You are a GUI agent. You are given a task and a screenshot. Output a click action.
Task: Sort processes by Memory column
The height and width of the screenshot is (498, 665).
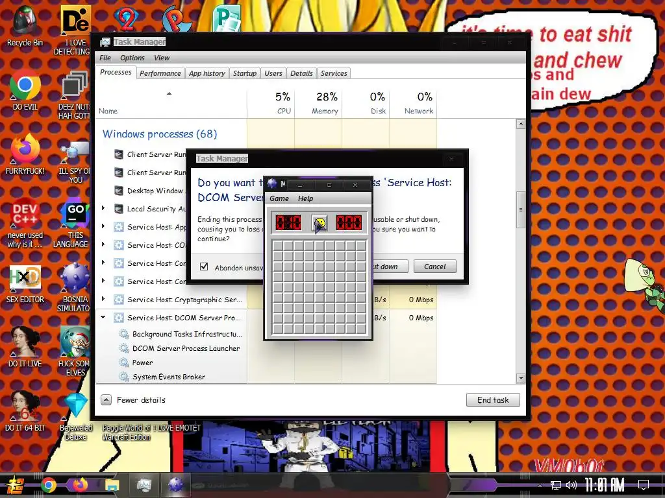tap(318, 103)
